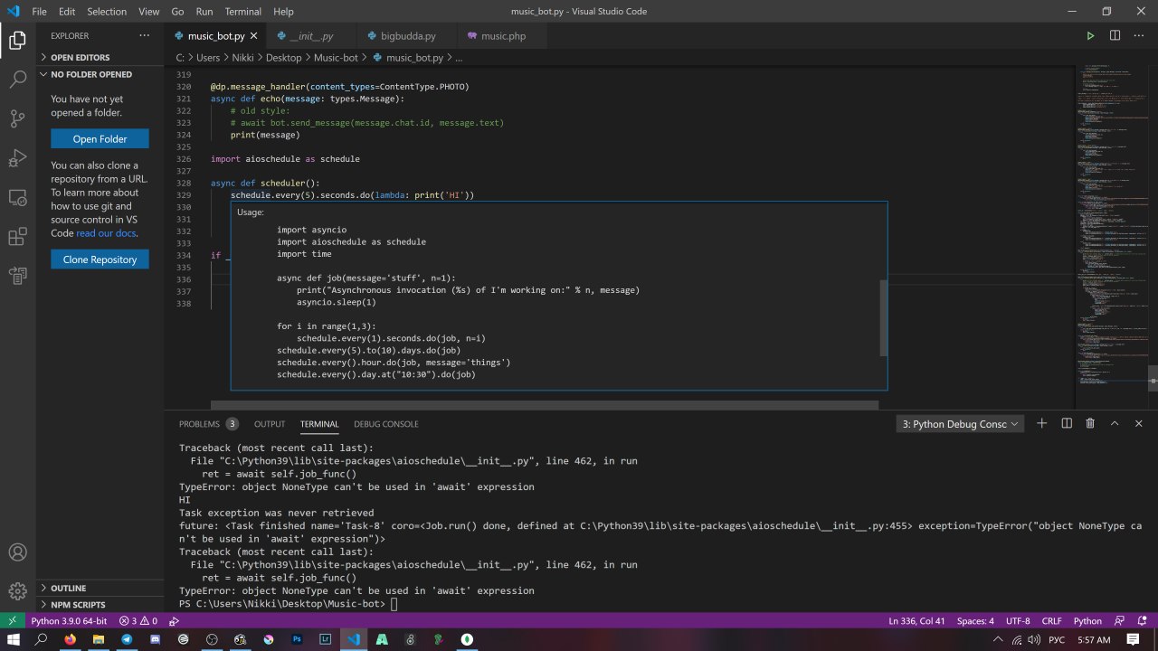
Task: Maximize the panel with the up chevron
Action: (x=1115, y=423)
